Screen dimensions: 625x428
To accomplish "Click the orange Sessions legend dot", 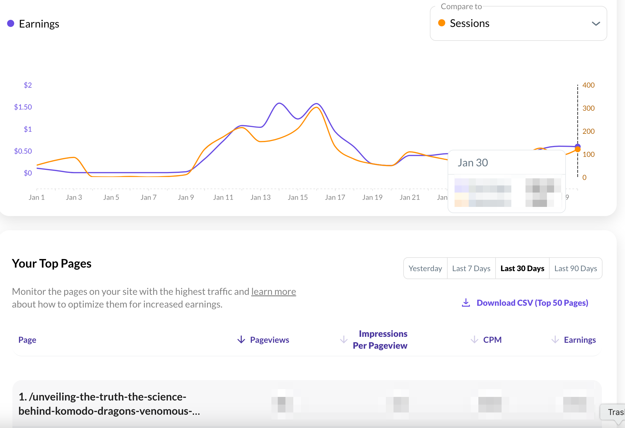I will click(x=442, y=23).
